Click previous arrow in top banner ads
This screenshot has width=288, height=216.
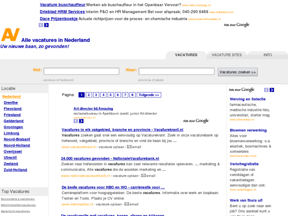[x=41, y=25]
